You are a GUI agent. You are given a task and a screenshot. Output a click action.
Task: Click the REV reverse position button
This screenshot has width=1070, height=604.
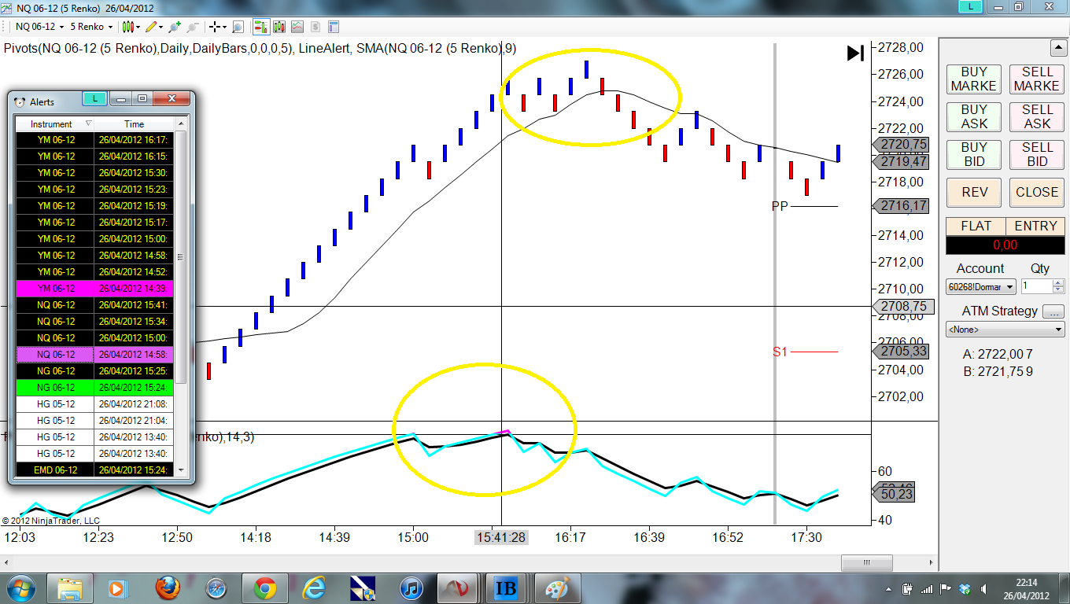[973, 192]
